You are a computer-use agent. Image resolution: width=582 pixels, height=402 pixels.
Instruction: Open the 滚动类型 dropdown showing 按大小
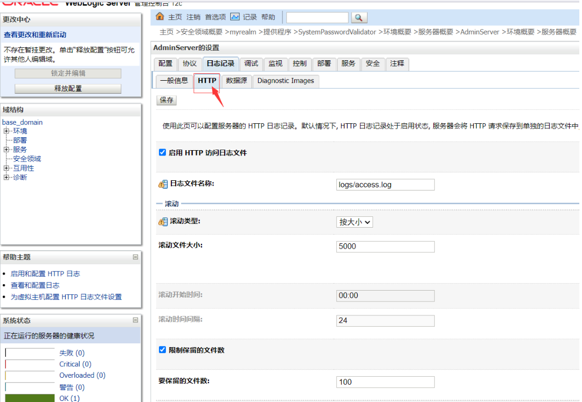pos(355,222)
